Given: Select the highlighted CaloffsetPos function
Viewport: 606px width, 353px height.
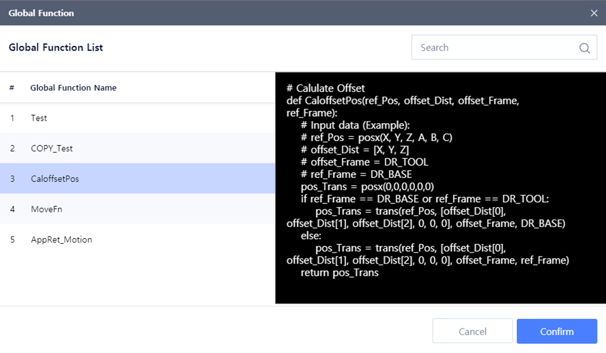Looking at the screenshot, I should click(137, 179).
